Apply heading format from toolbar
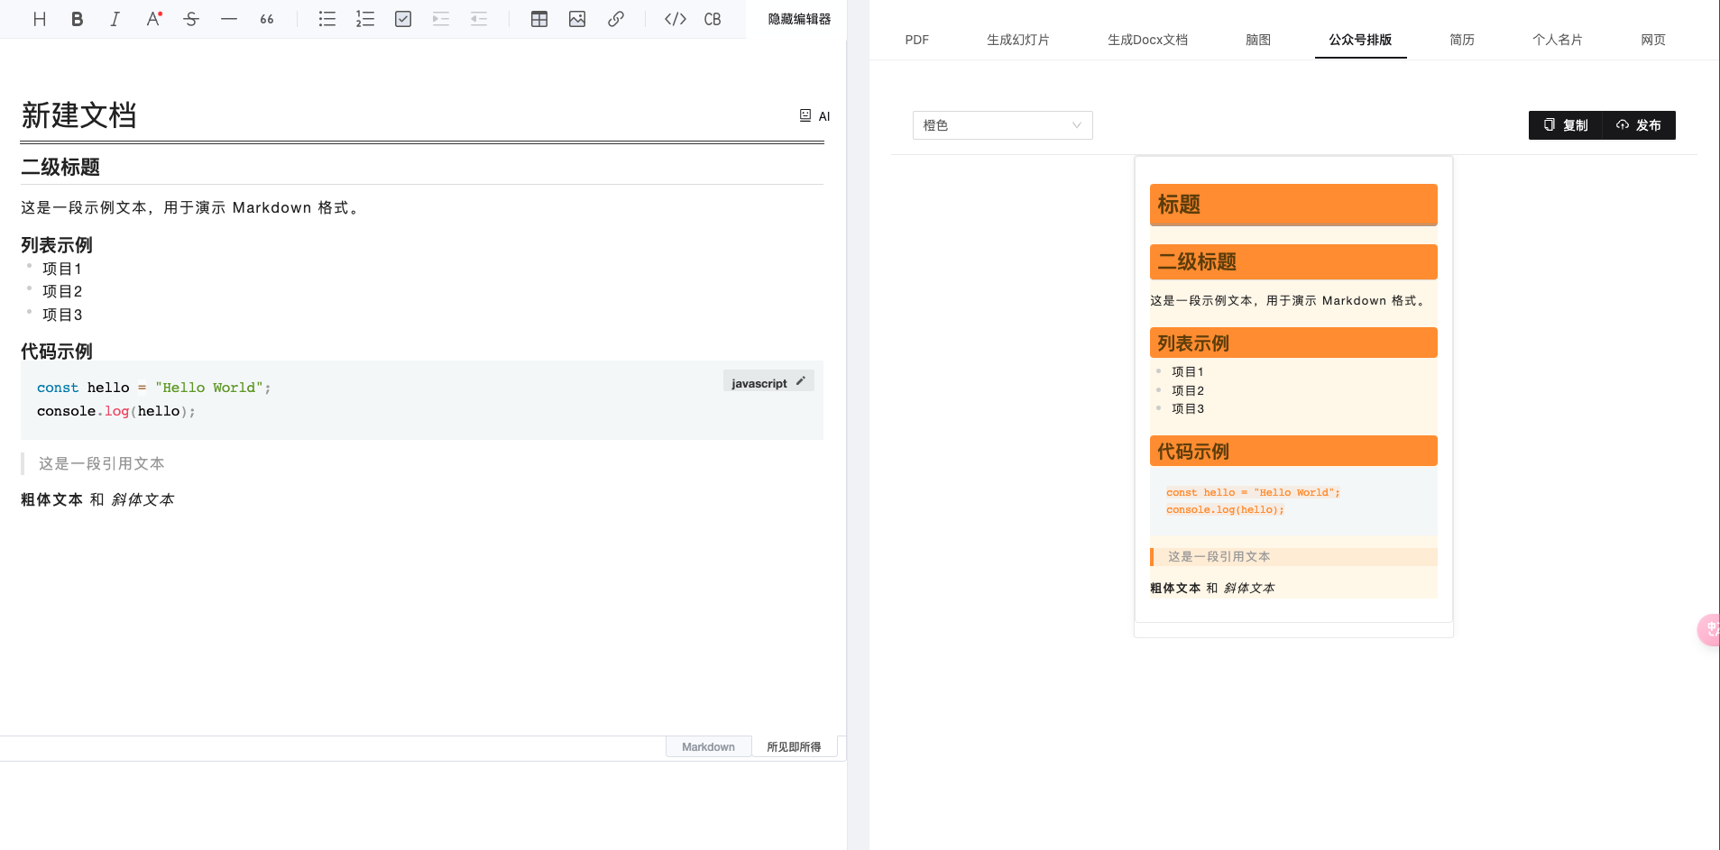The height and width of the screenshot is (850, 1720). tap(40, 19)
